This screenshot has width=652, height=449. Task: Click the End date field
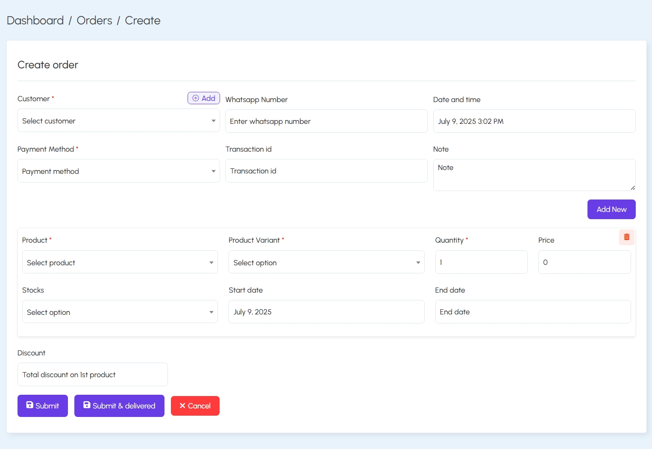click(533, 312)
